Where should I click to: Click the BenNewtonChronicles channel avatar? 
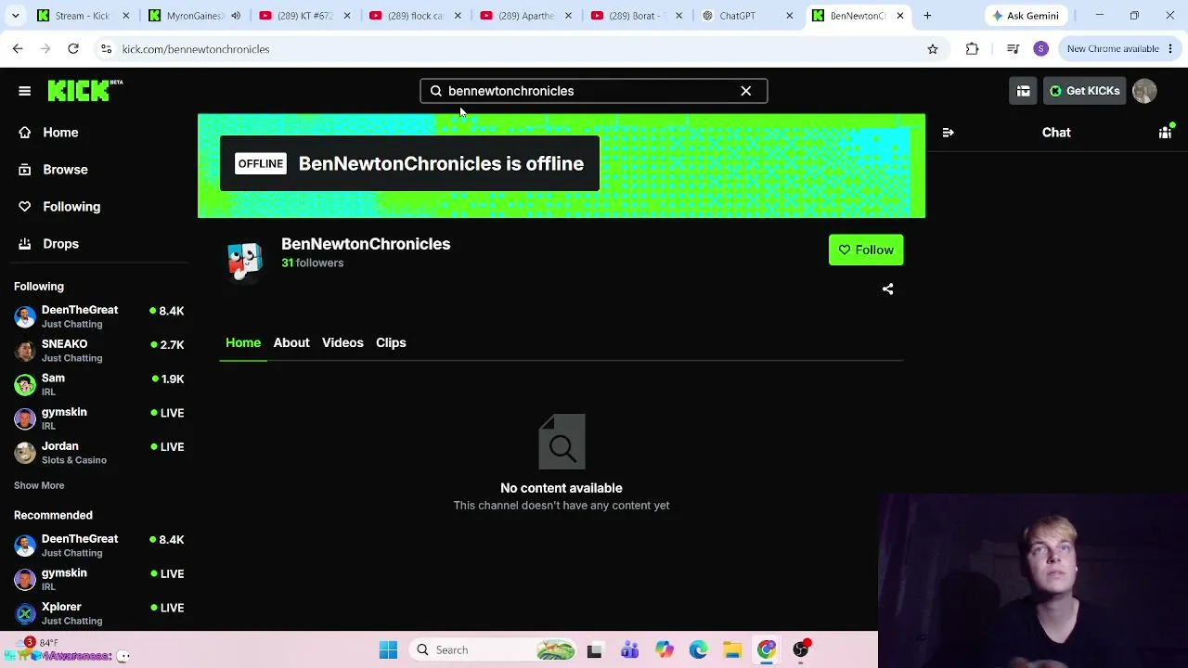(x=245, y=262)
